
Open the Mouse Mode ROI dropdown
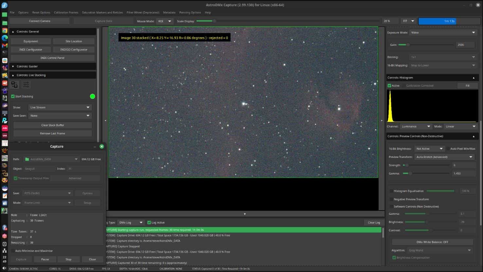click(165, 21)
